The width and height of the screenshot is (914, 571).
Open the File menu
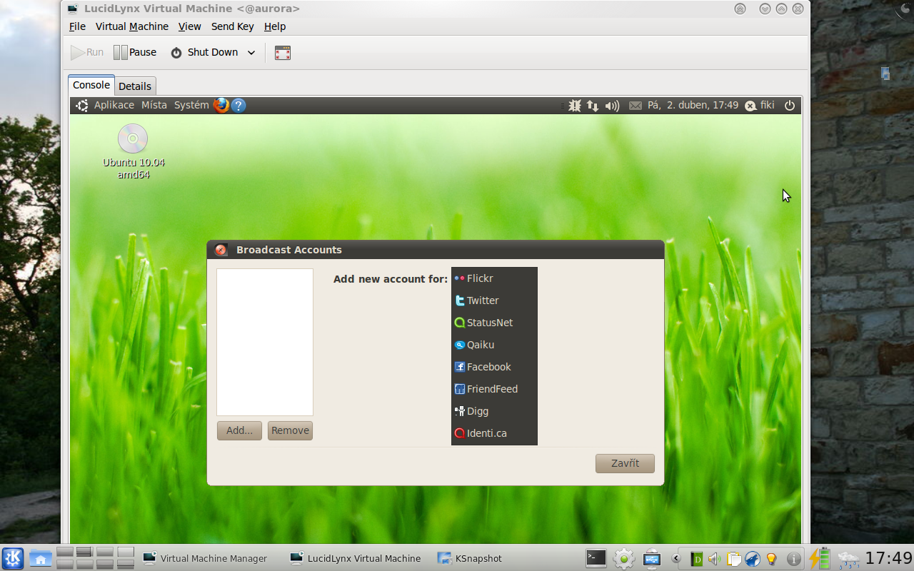pyautogui.click(x=77, y=26)
